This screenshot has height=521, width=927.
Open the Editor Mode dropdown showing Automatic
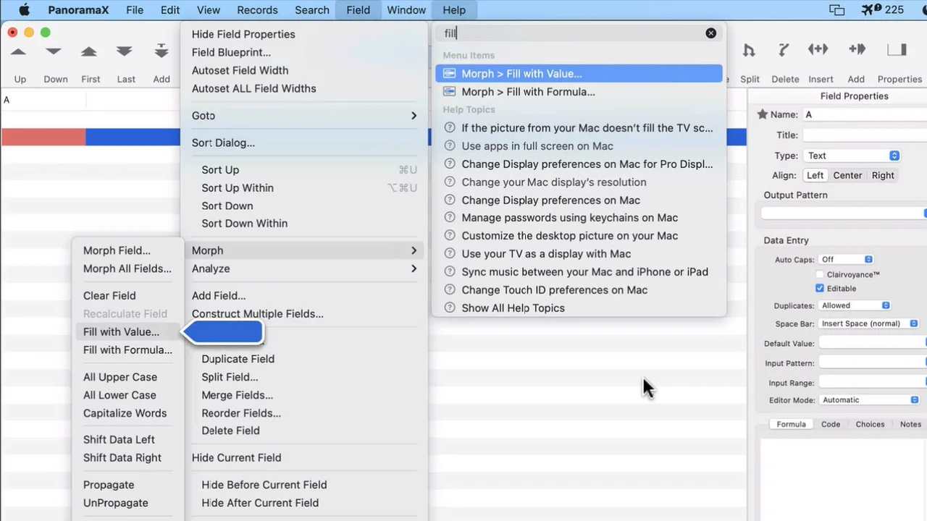coord(869,400)
